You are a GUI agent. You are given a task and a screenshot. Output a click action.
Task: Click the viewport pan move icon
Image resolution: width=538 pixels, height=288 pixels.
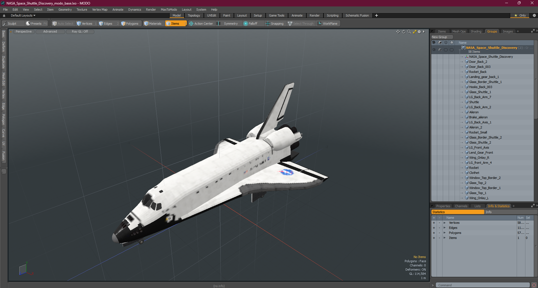[x=398, y=32]
